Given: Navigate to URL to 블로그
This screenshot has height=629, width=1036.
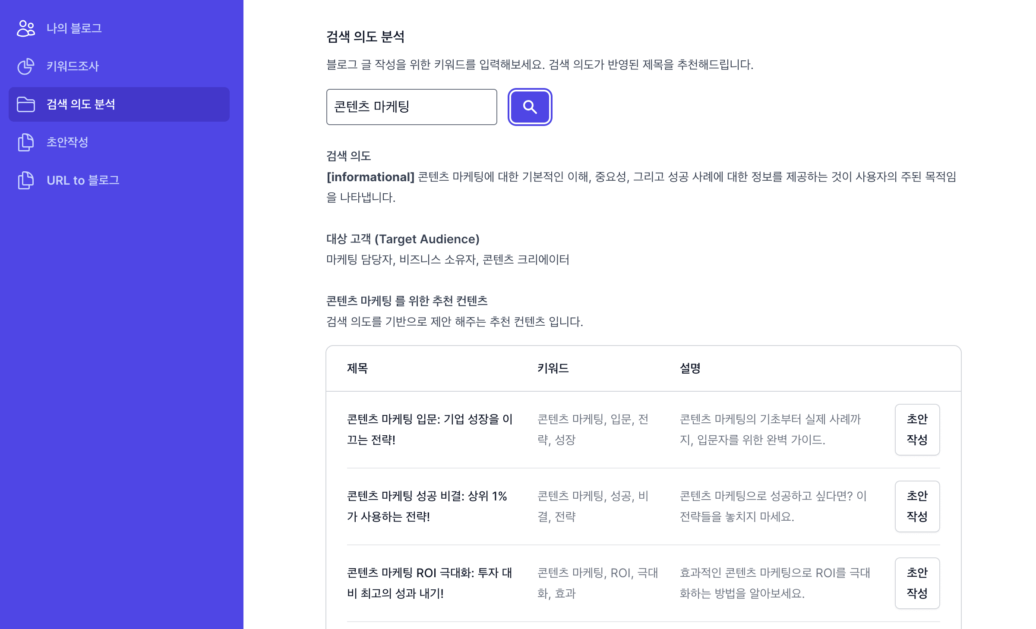Looking at the screenshot, I should pyautogui.click(x=83, y=180).
